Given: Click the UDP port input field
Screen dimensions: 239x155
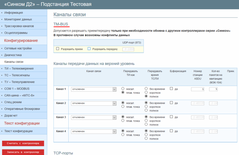Looking at the screenshot, I should coord(128,49).
